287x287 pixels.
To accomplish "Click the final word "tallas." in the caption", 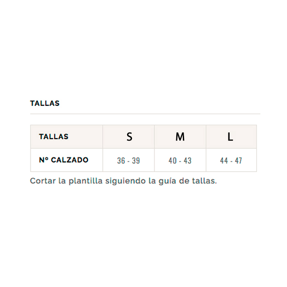I will pos(204,181).
